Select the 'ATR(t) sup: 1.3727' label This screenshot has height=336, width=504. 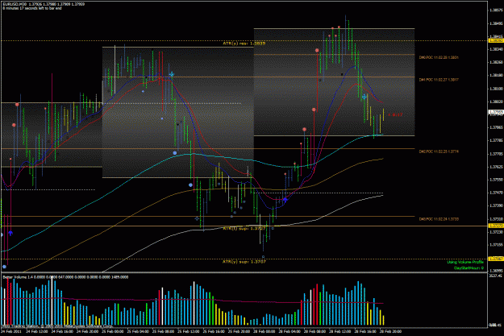tap(244, 228)
